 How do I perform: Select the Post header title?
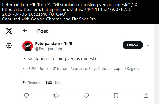click(x=42, y=31)
